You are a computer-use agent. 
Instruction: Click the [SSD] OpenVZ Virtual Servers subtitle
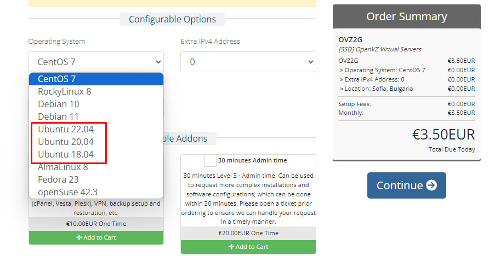pyautogui.click(x=380, y=49)
